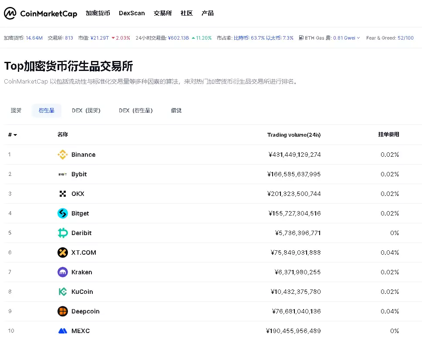Switch to the 现货 tab
The width and height of the screenshot is (422, 340).
point(16,110)
